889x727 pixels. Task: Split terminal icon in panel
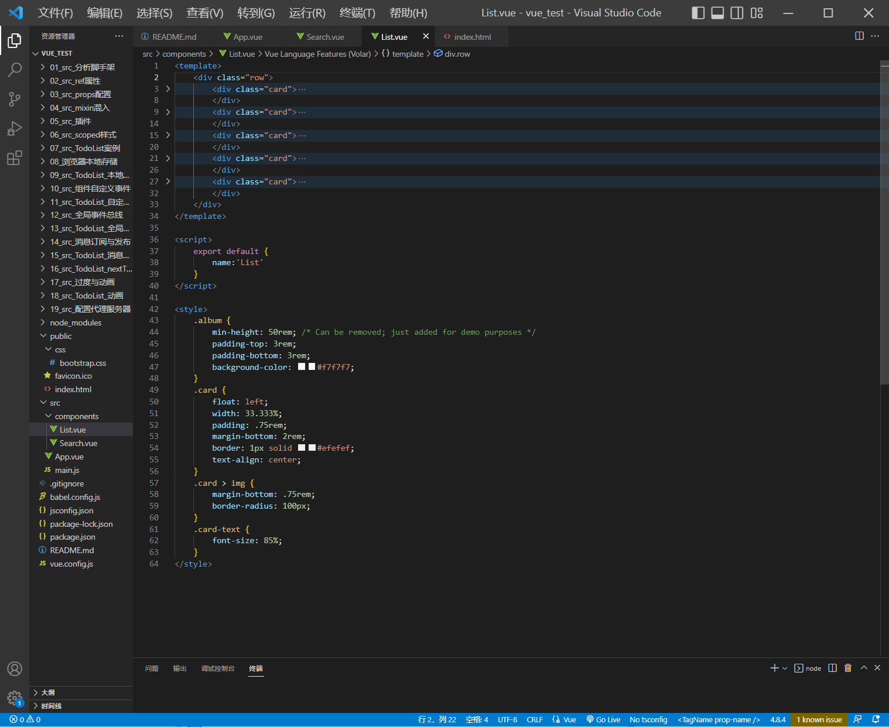[832, 668]
